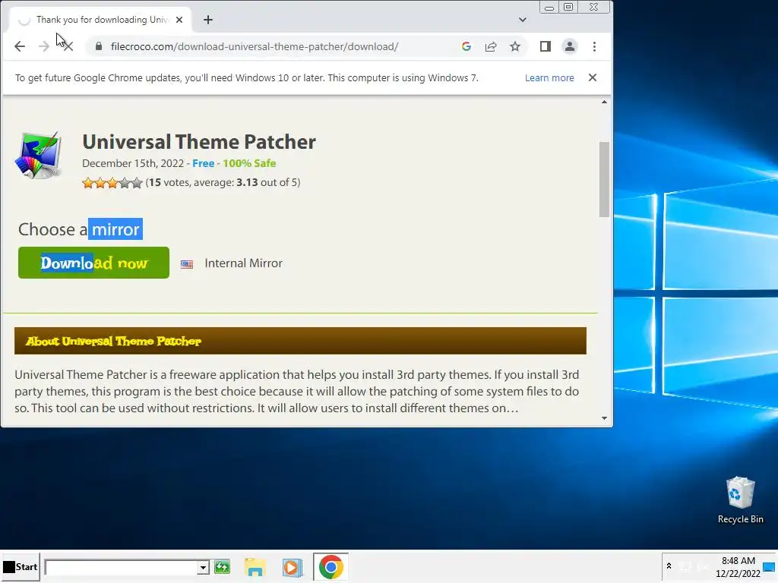The height and width of the screenshot is (583, 778).
Task: Click the Universal Theme Patcher title
Action: 199,142
